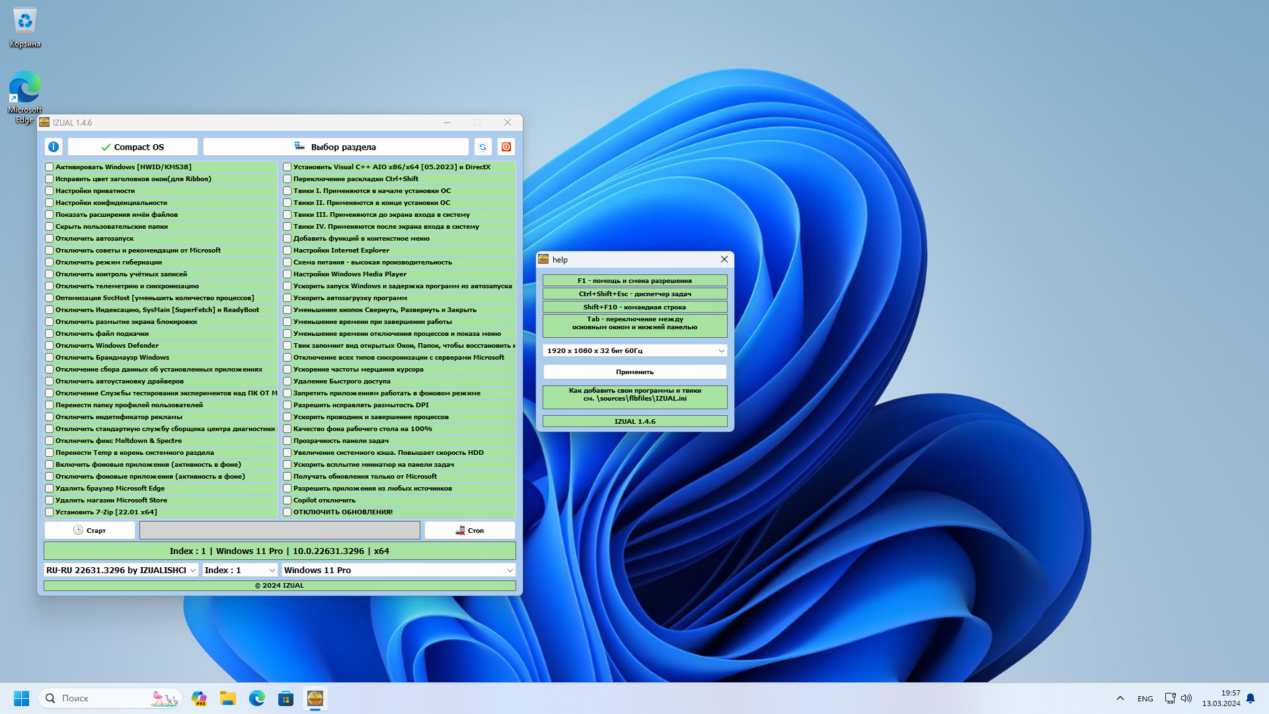
Task: Show hidden tray icons chevron
Action: [1120, 698]
